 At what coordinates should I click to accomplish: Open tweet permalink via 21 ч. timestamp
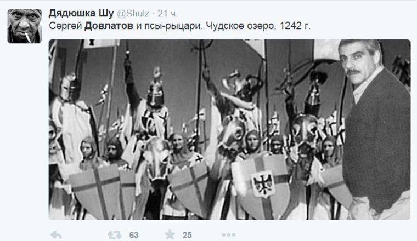click(167, 14)
